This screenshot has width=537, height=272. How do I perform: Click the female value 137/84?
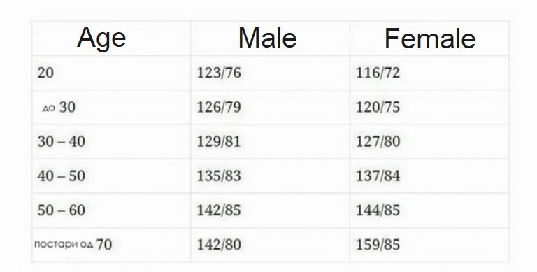[x=378, y=176]
